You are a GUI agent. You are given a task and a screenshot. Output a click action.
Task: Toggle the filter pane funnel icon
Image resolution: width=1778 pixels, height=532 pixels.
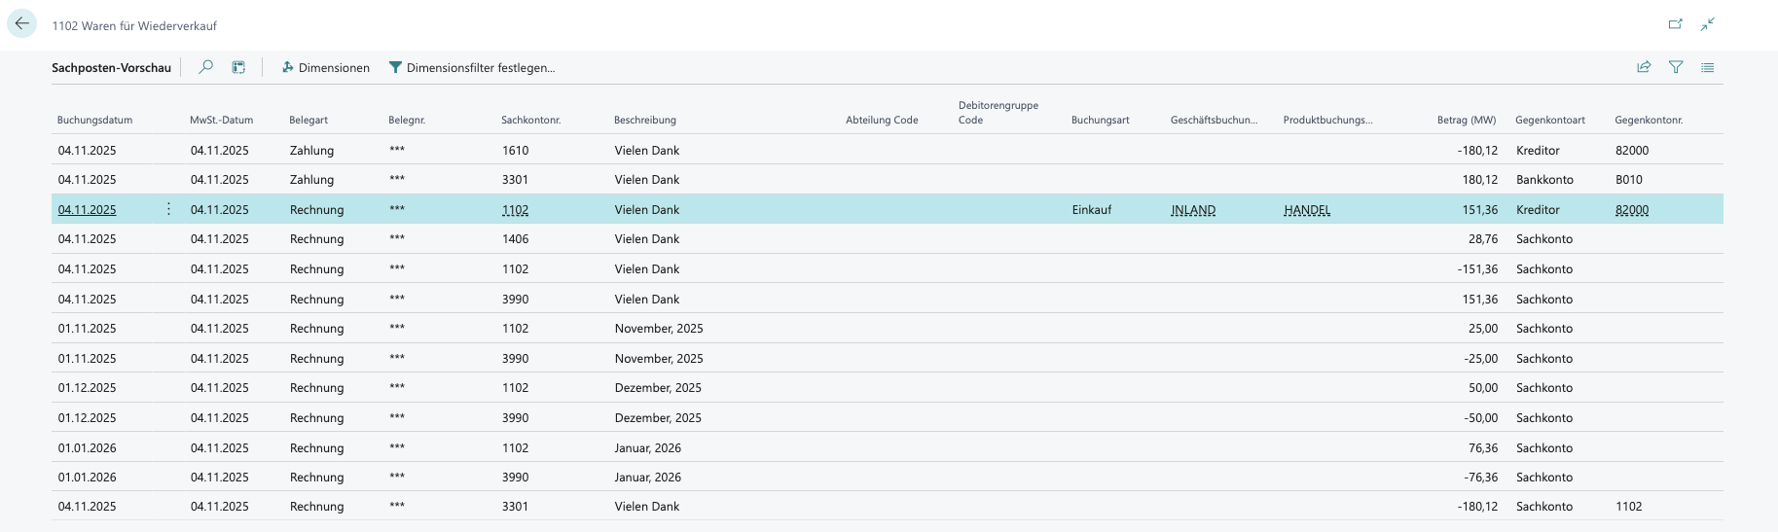(x=1676, y=67)
